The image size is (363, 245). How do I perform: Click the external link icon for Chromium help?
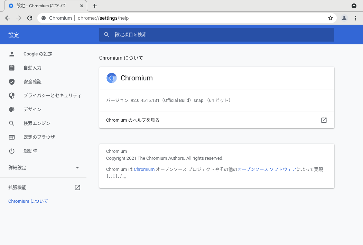click(x=324, y=120)
